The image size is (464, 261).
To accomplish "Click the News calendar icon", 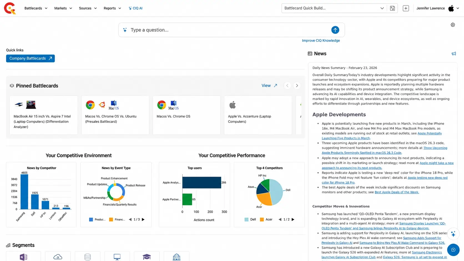I will click(310, 54).
